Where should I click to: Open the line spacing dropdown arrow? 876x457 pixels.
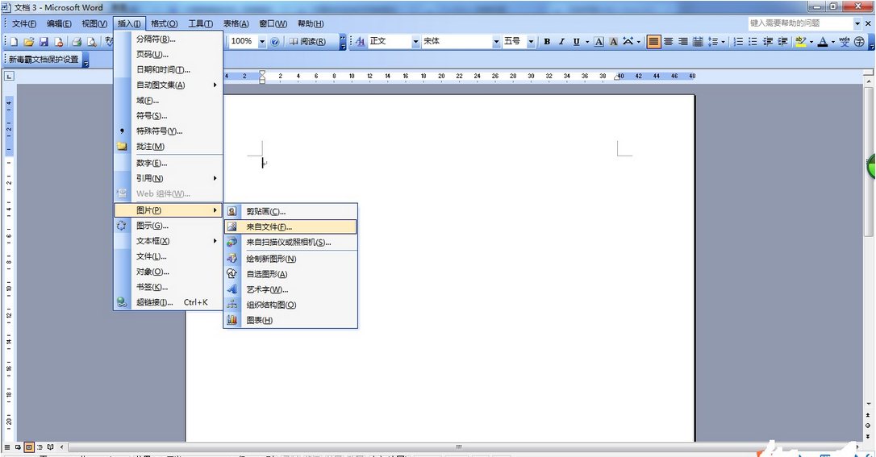(723, 42)
